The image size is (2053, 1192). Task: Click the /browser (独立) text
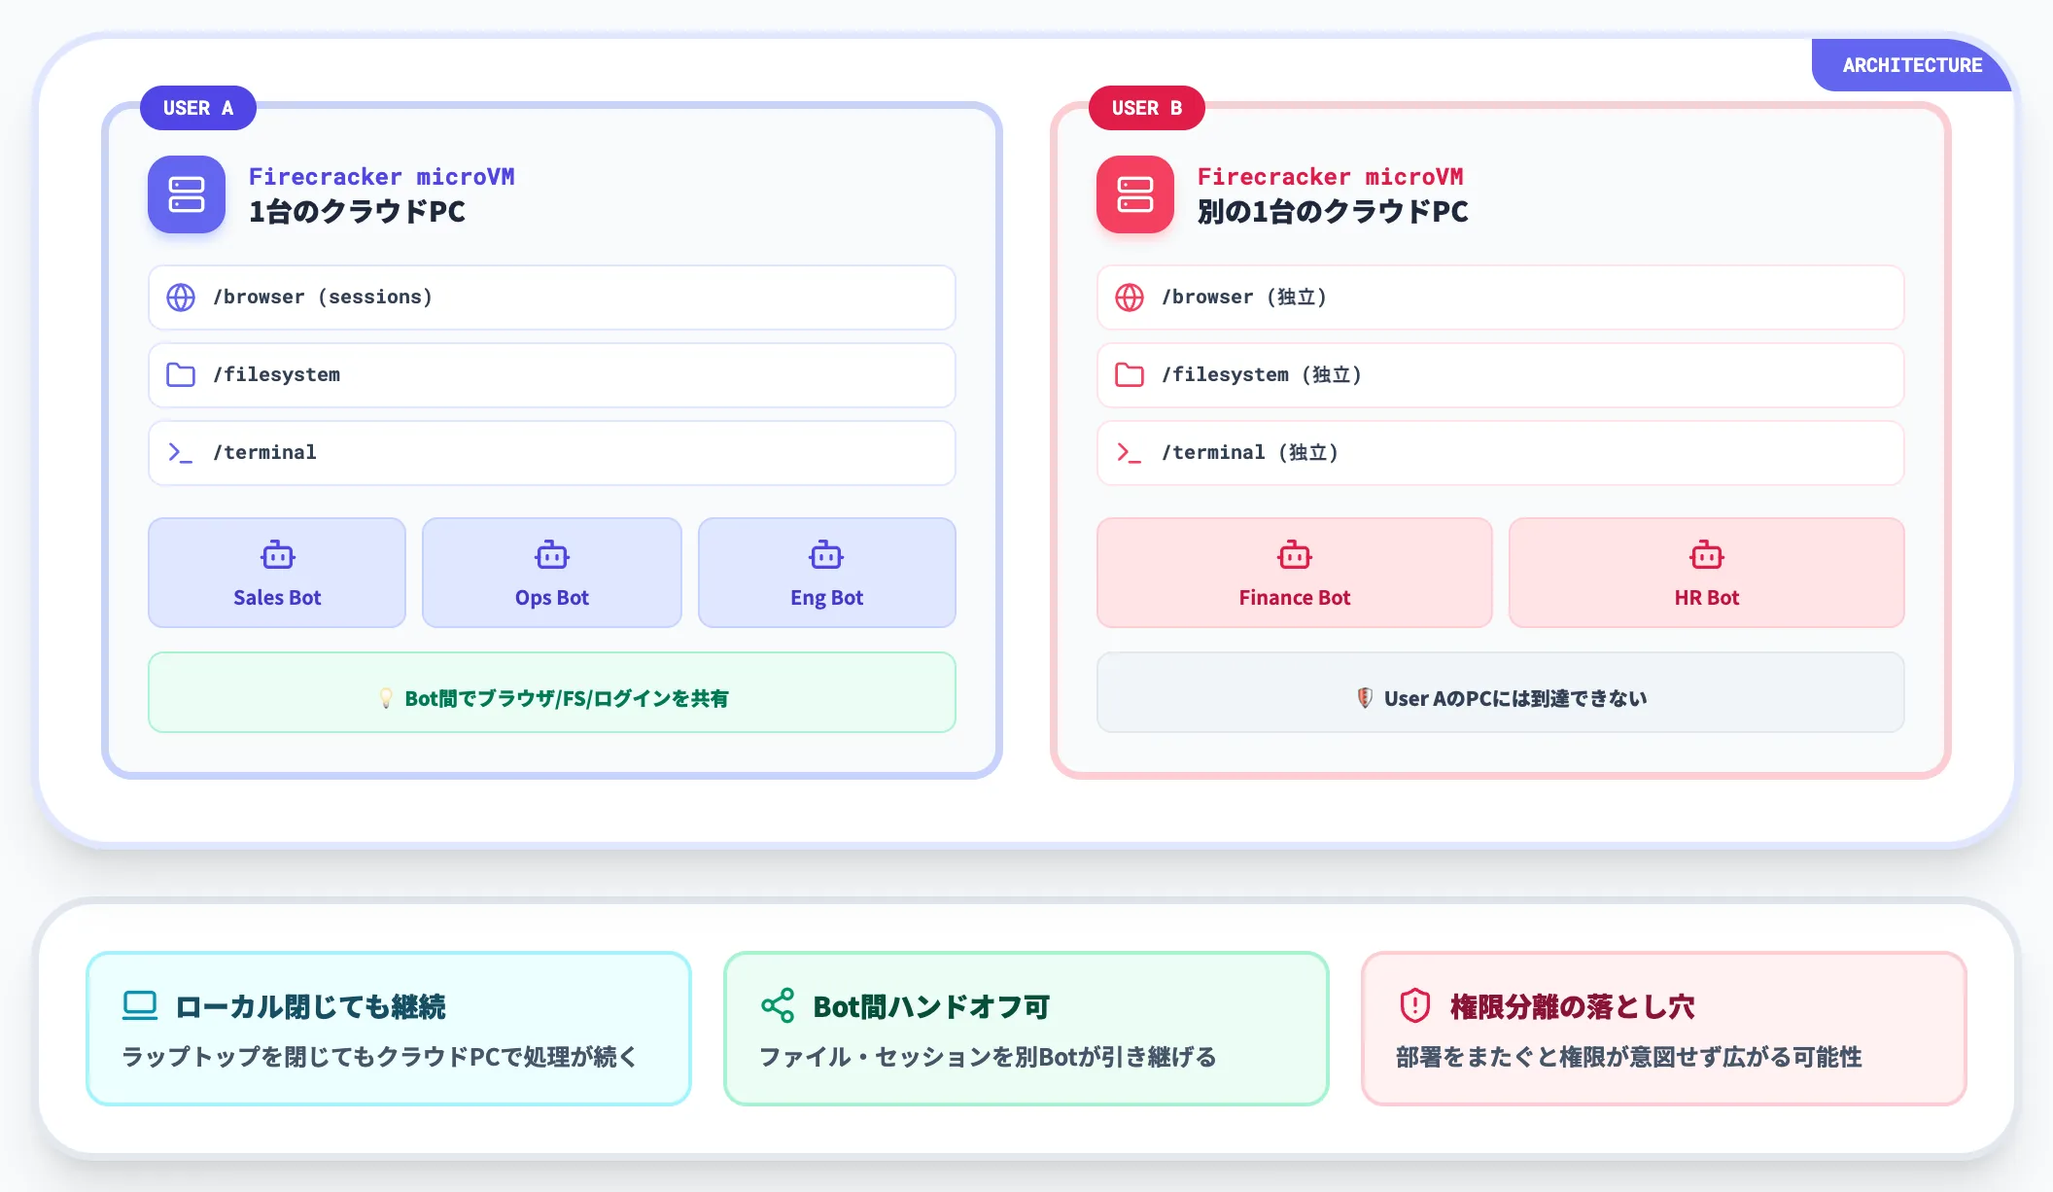(x=1244, y=298)
